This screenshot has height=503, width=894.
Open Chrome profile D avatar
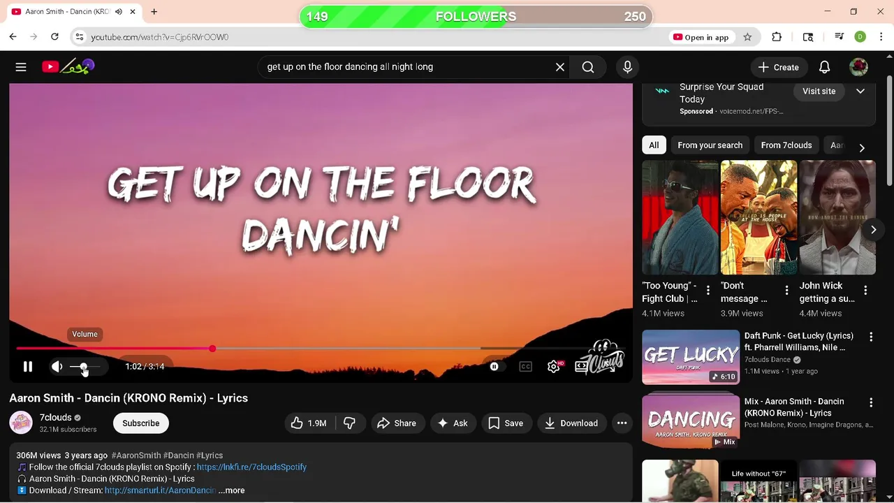[860, 37]
